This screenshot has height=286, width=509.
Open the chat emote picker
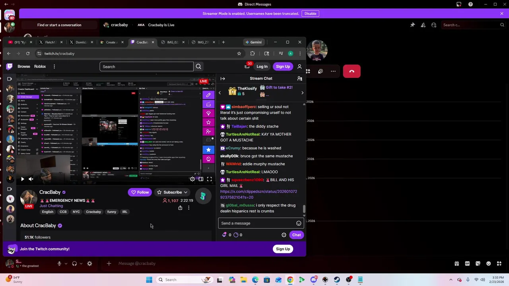click(x=299, y=223)
